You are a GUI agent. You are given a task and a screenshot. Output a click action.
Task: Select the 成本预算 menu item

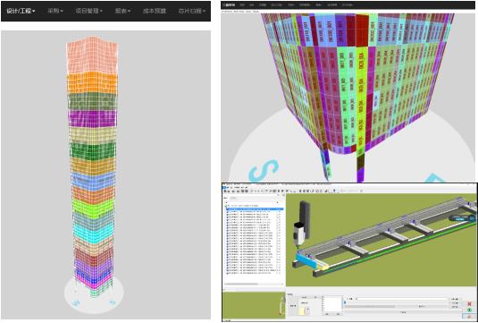point(155,11)
